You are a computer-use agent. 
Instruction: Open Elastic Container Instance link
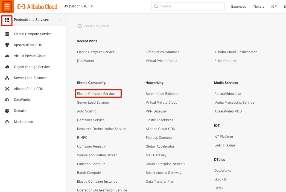click(x=97, y=182)
